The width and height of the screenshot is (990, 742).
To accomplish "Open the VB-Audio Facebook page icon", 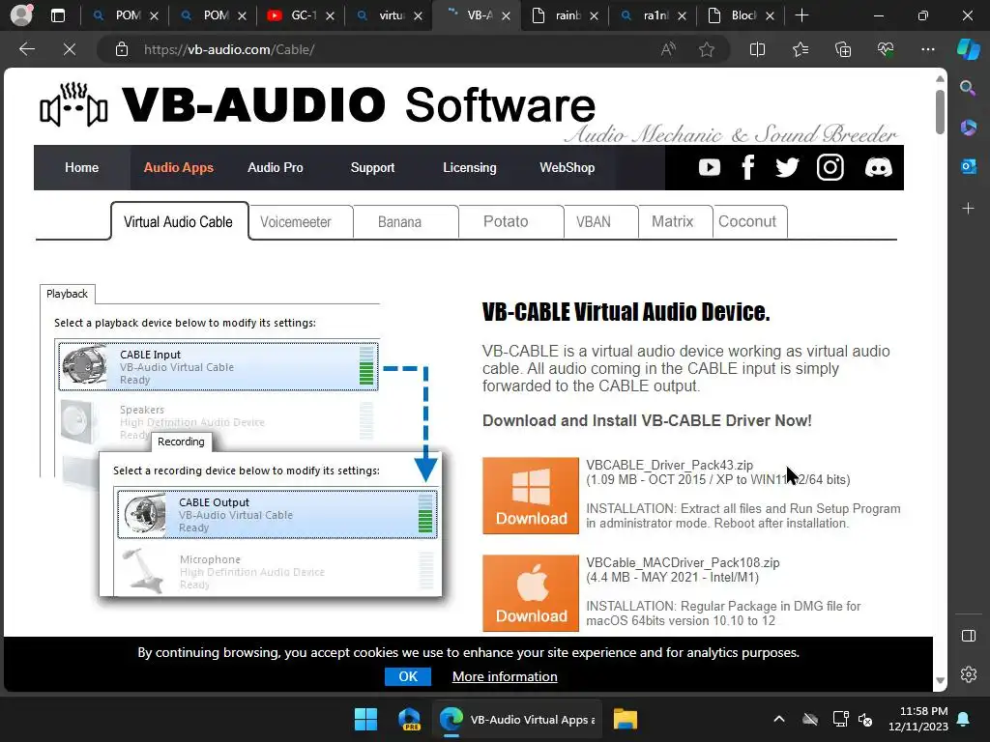I will pos(748,167).
